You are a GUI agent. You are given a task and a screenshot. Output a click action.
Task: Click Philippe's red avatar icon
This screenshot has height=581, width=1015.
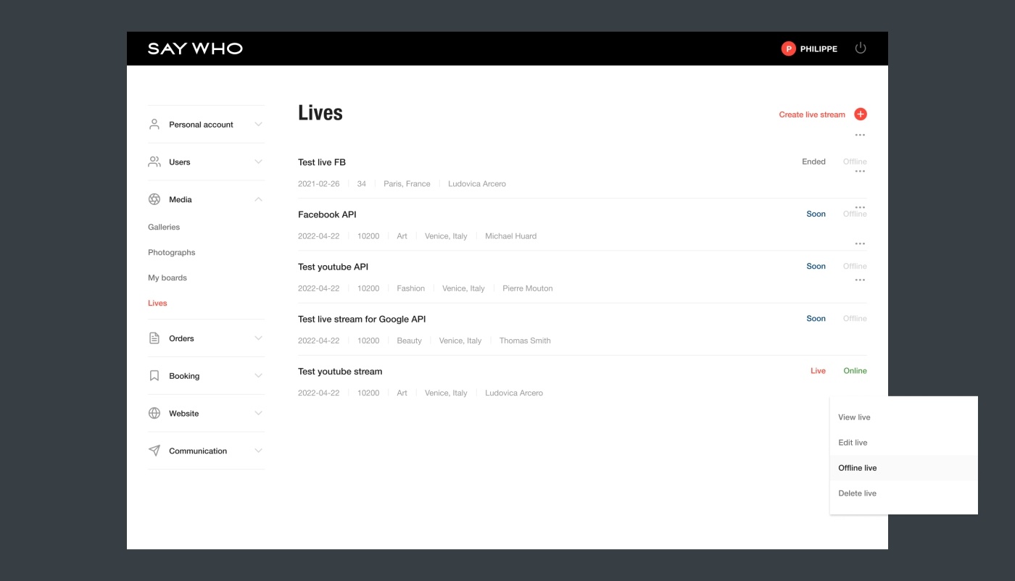click(788, 49)
